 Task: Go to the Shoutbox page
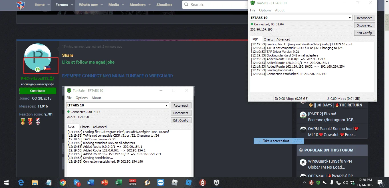(164, 5)
